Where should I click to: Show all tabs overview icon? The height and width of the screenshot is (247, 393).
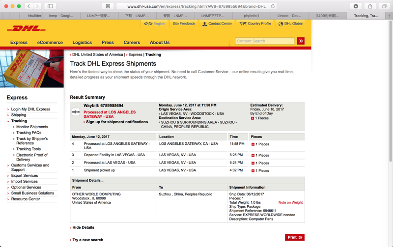tap(384, 6)
